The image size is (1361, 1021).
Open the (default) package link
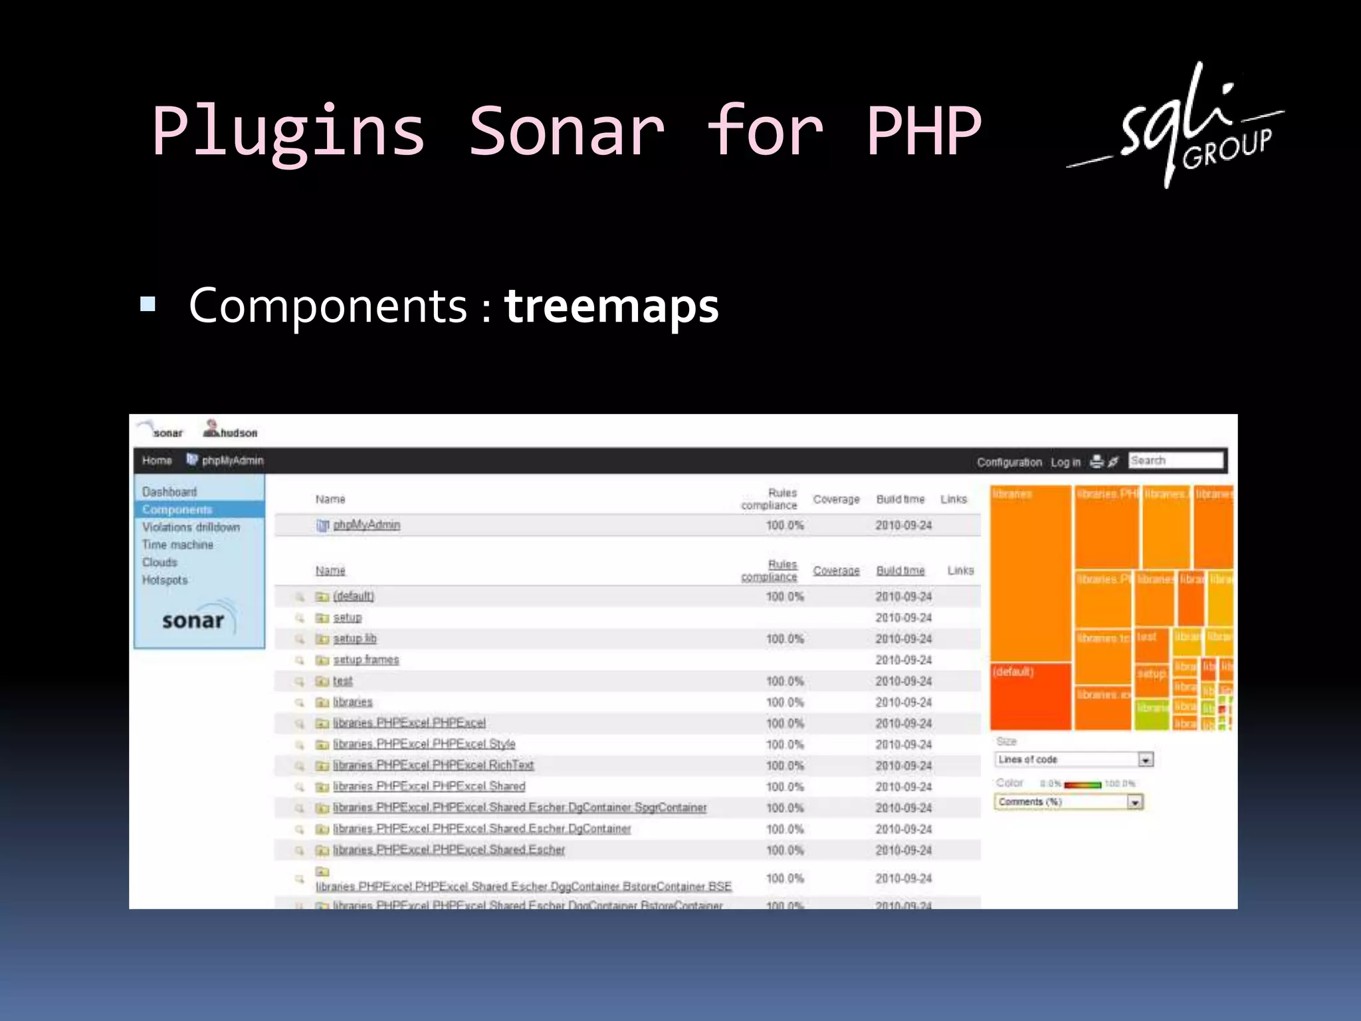tap(354, 596)
